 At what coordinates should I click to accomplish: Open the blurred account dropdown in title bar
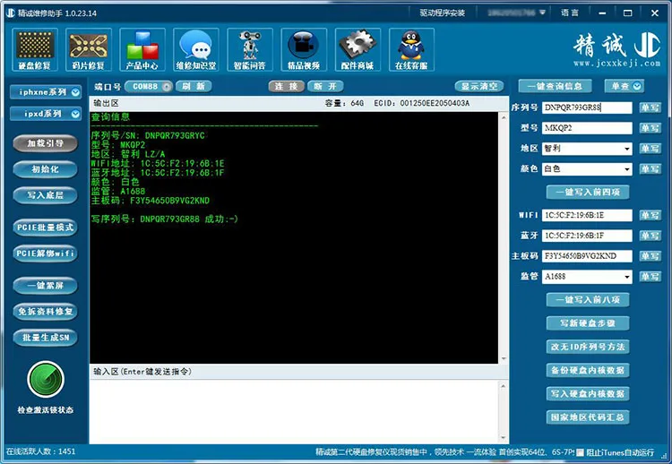[x=516, y=13]
